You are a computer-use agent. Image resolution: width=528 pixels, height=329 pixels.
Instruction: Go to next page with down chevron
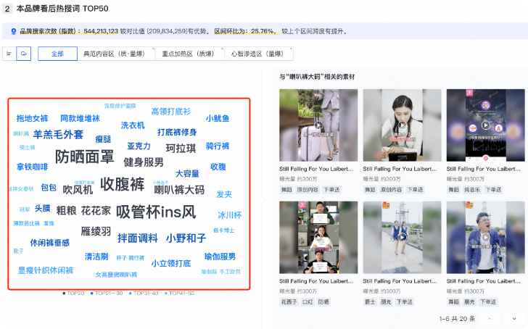tap(514, 319)
